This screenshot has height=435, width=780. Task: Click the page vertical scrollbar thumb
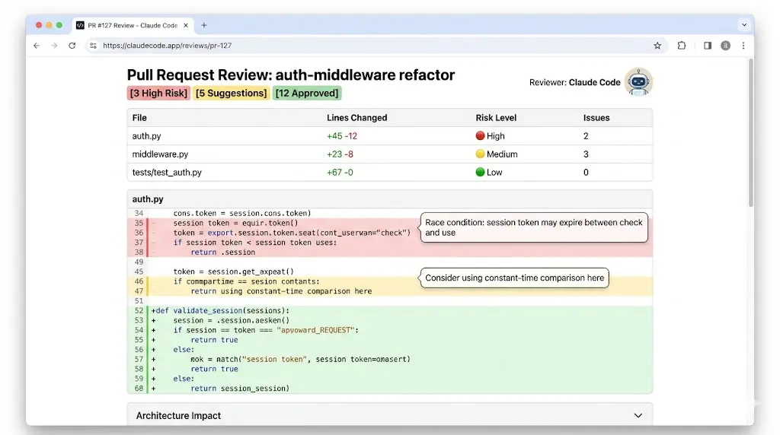[750, 132]
